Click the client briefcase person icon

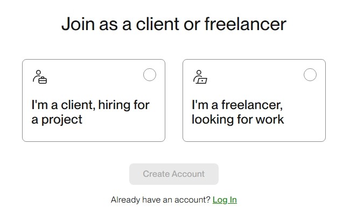[39, 77]
